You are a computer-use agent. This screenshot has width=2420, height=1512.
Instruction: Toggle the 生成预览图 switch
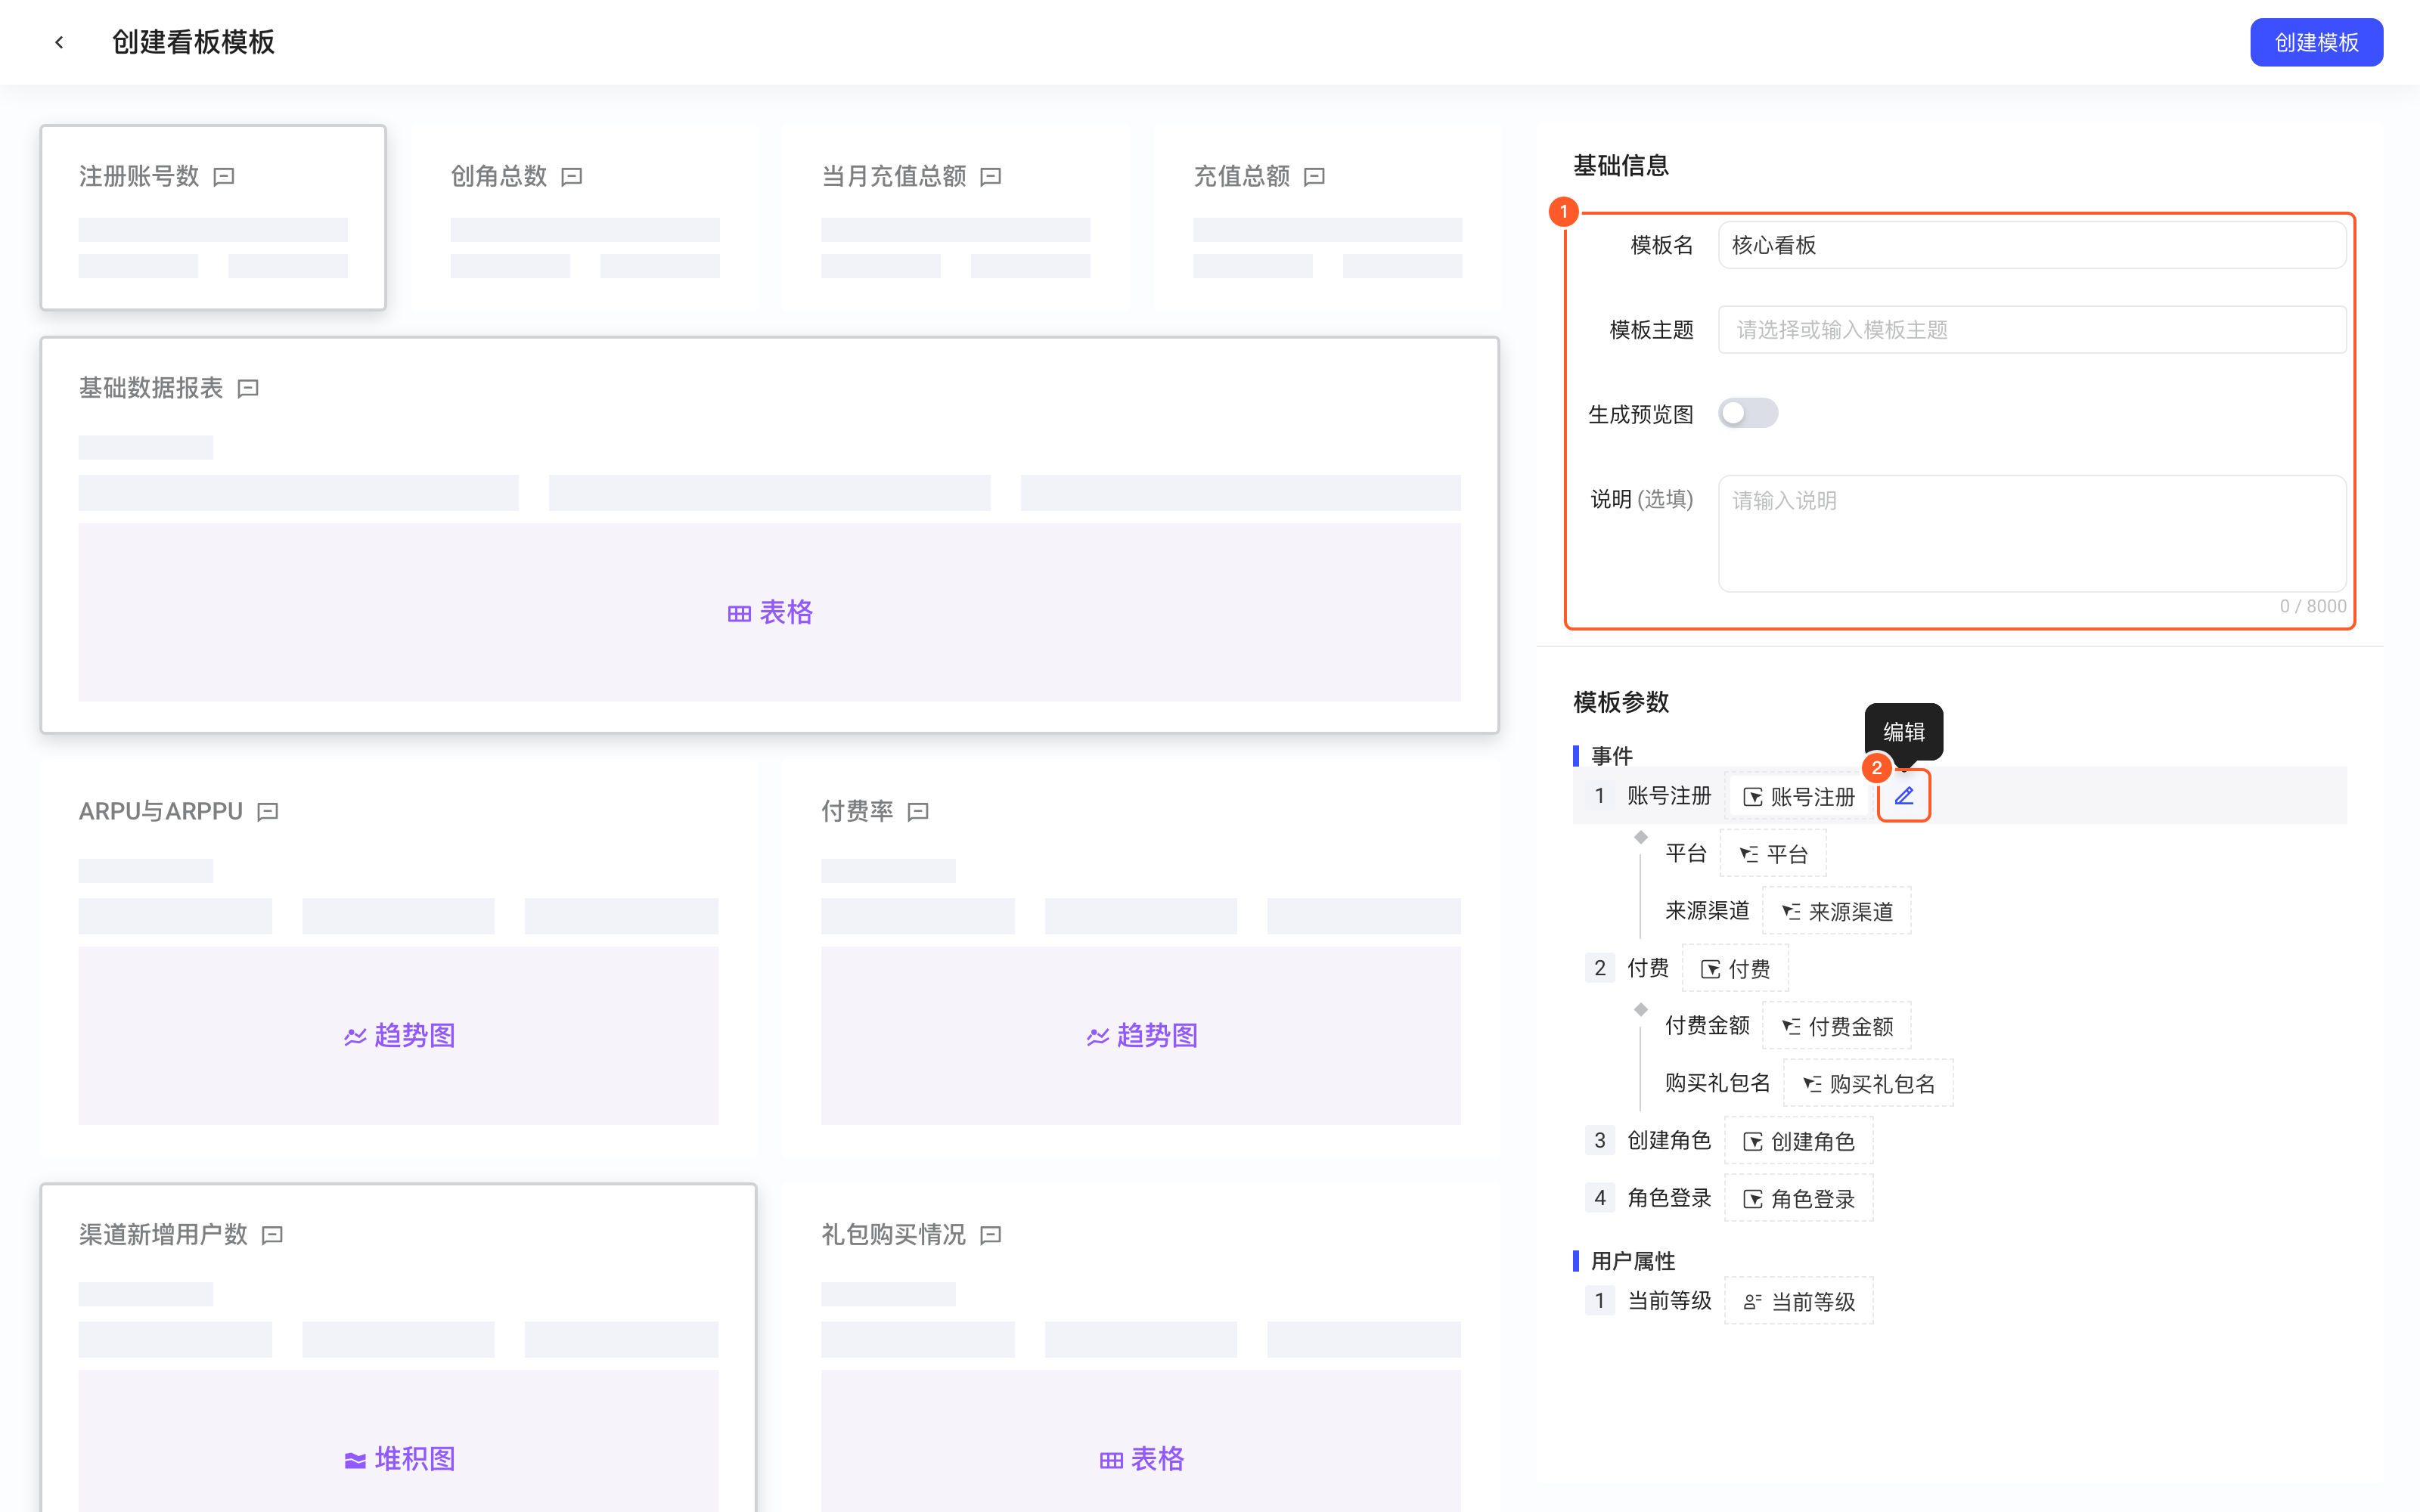(1748, 413)
